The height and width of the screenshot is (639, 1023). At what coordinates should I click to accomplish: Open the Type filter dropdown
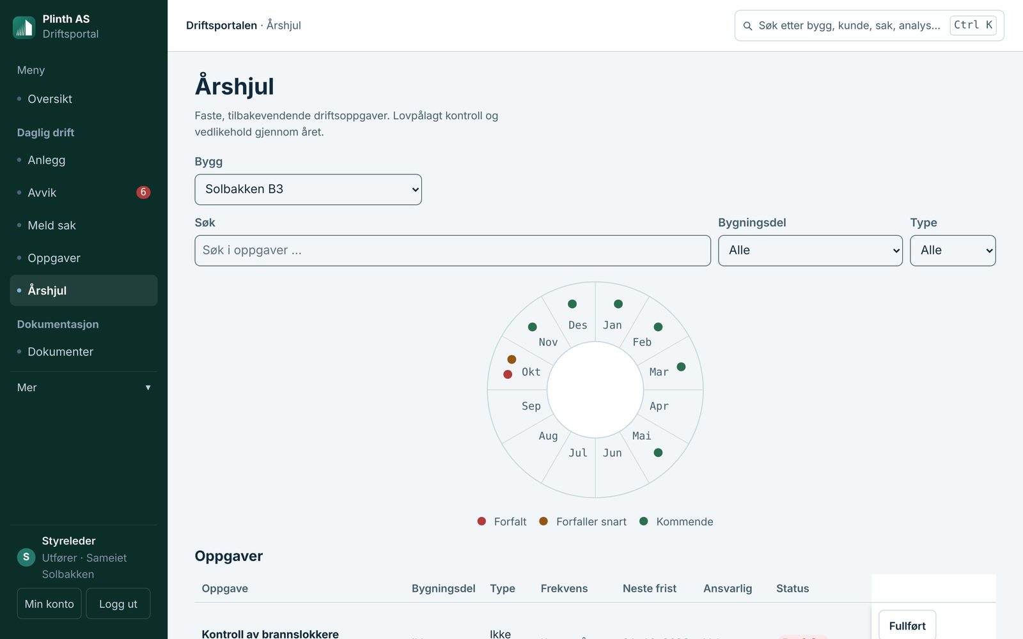(x=953, y=250)
